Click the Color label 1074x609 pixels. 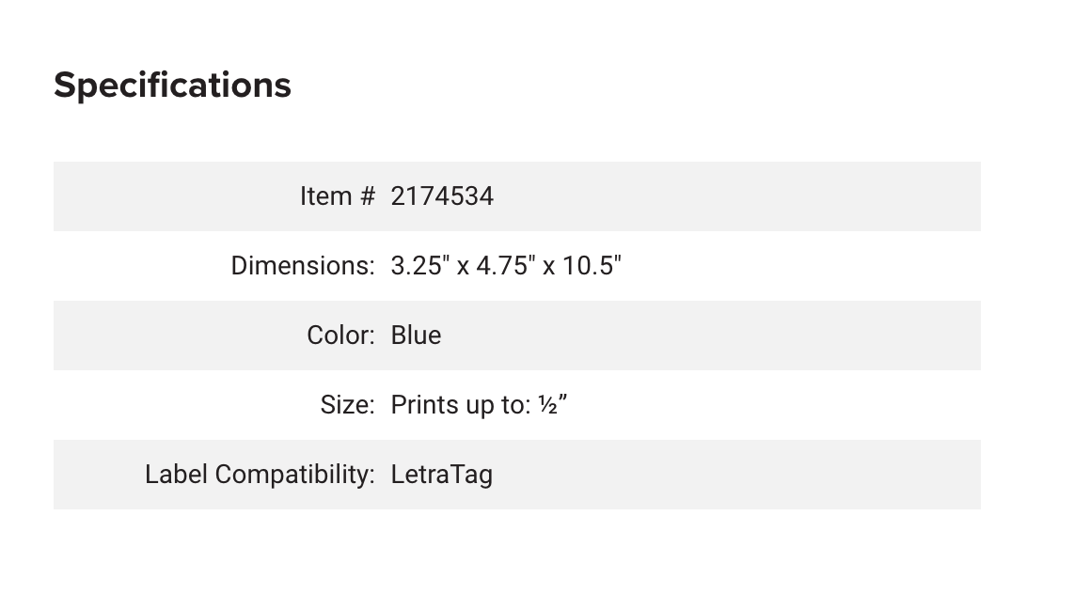pos(340,336)
